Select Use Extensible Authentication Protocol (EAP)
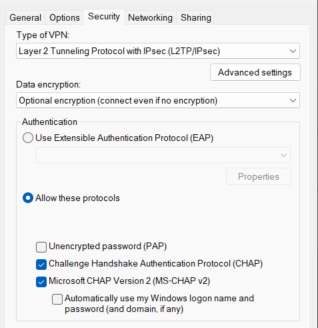Image resolution: width=318 pixels, height=328 pixels. pos(28,138)
